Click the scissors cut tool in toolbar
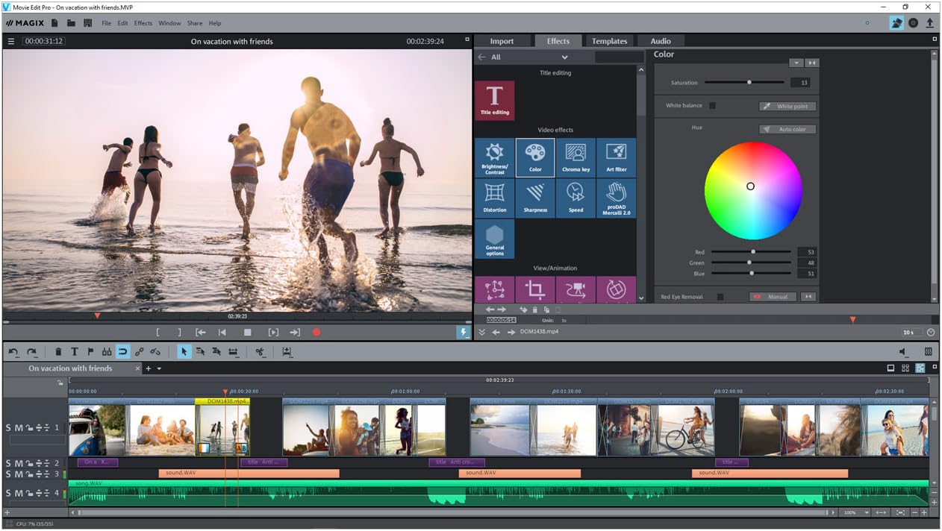942x531 pixels. click(x=260, y=352)
